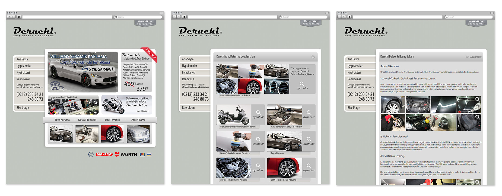Click the magnifier on the top-row photo grid in the detail page
This screenshot has width=502, height=196.
pyautogui.click(x=478, y=99)
